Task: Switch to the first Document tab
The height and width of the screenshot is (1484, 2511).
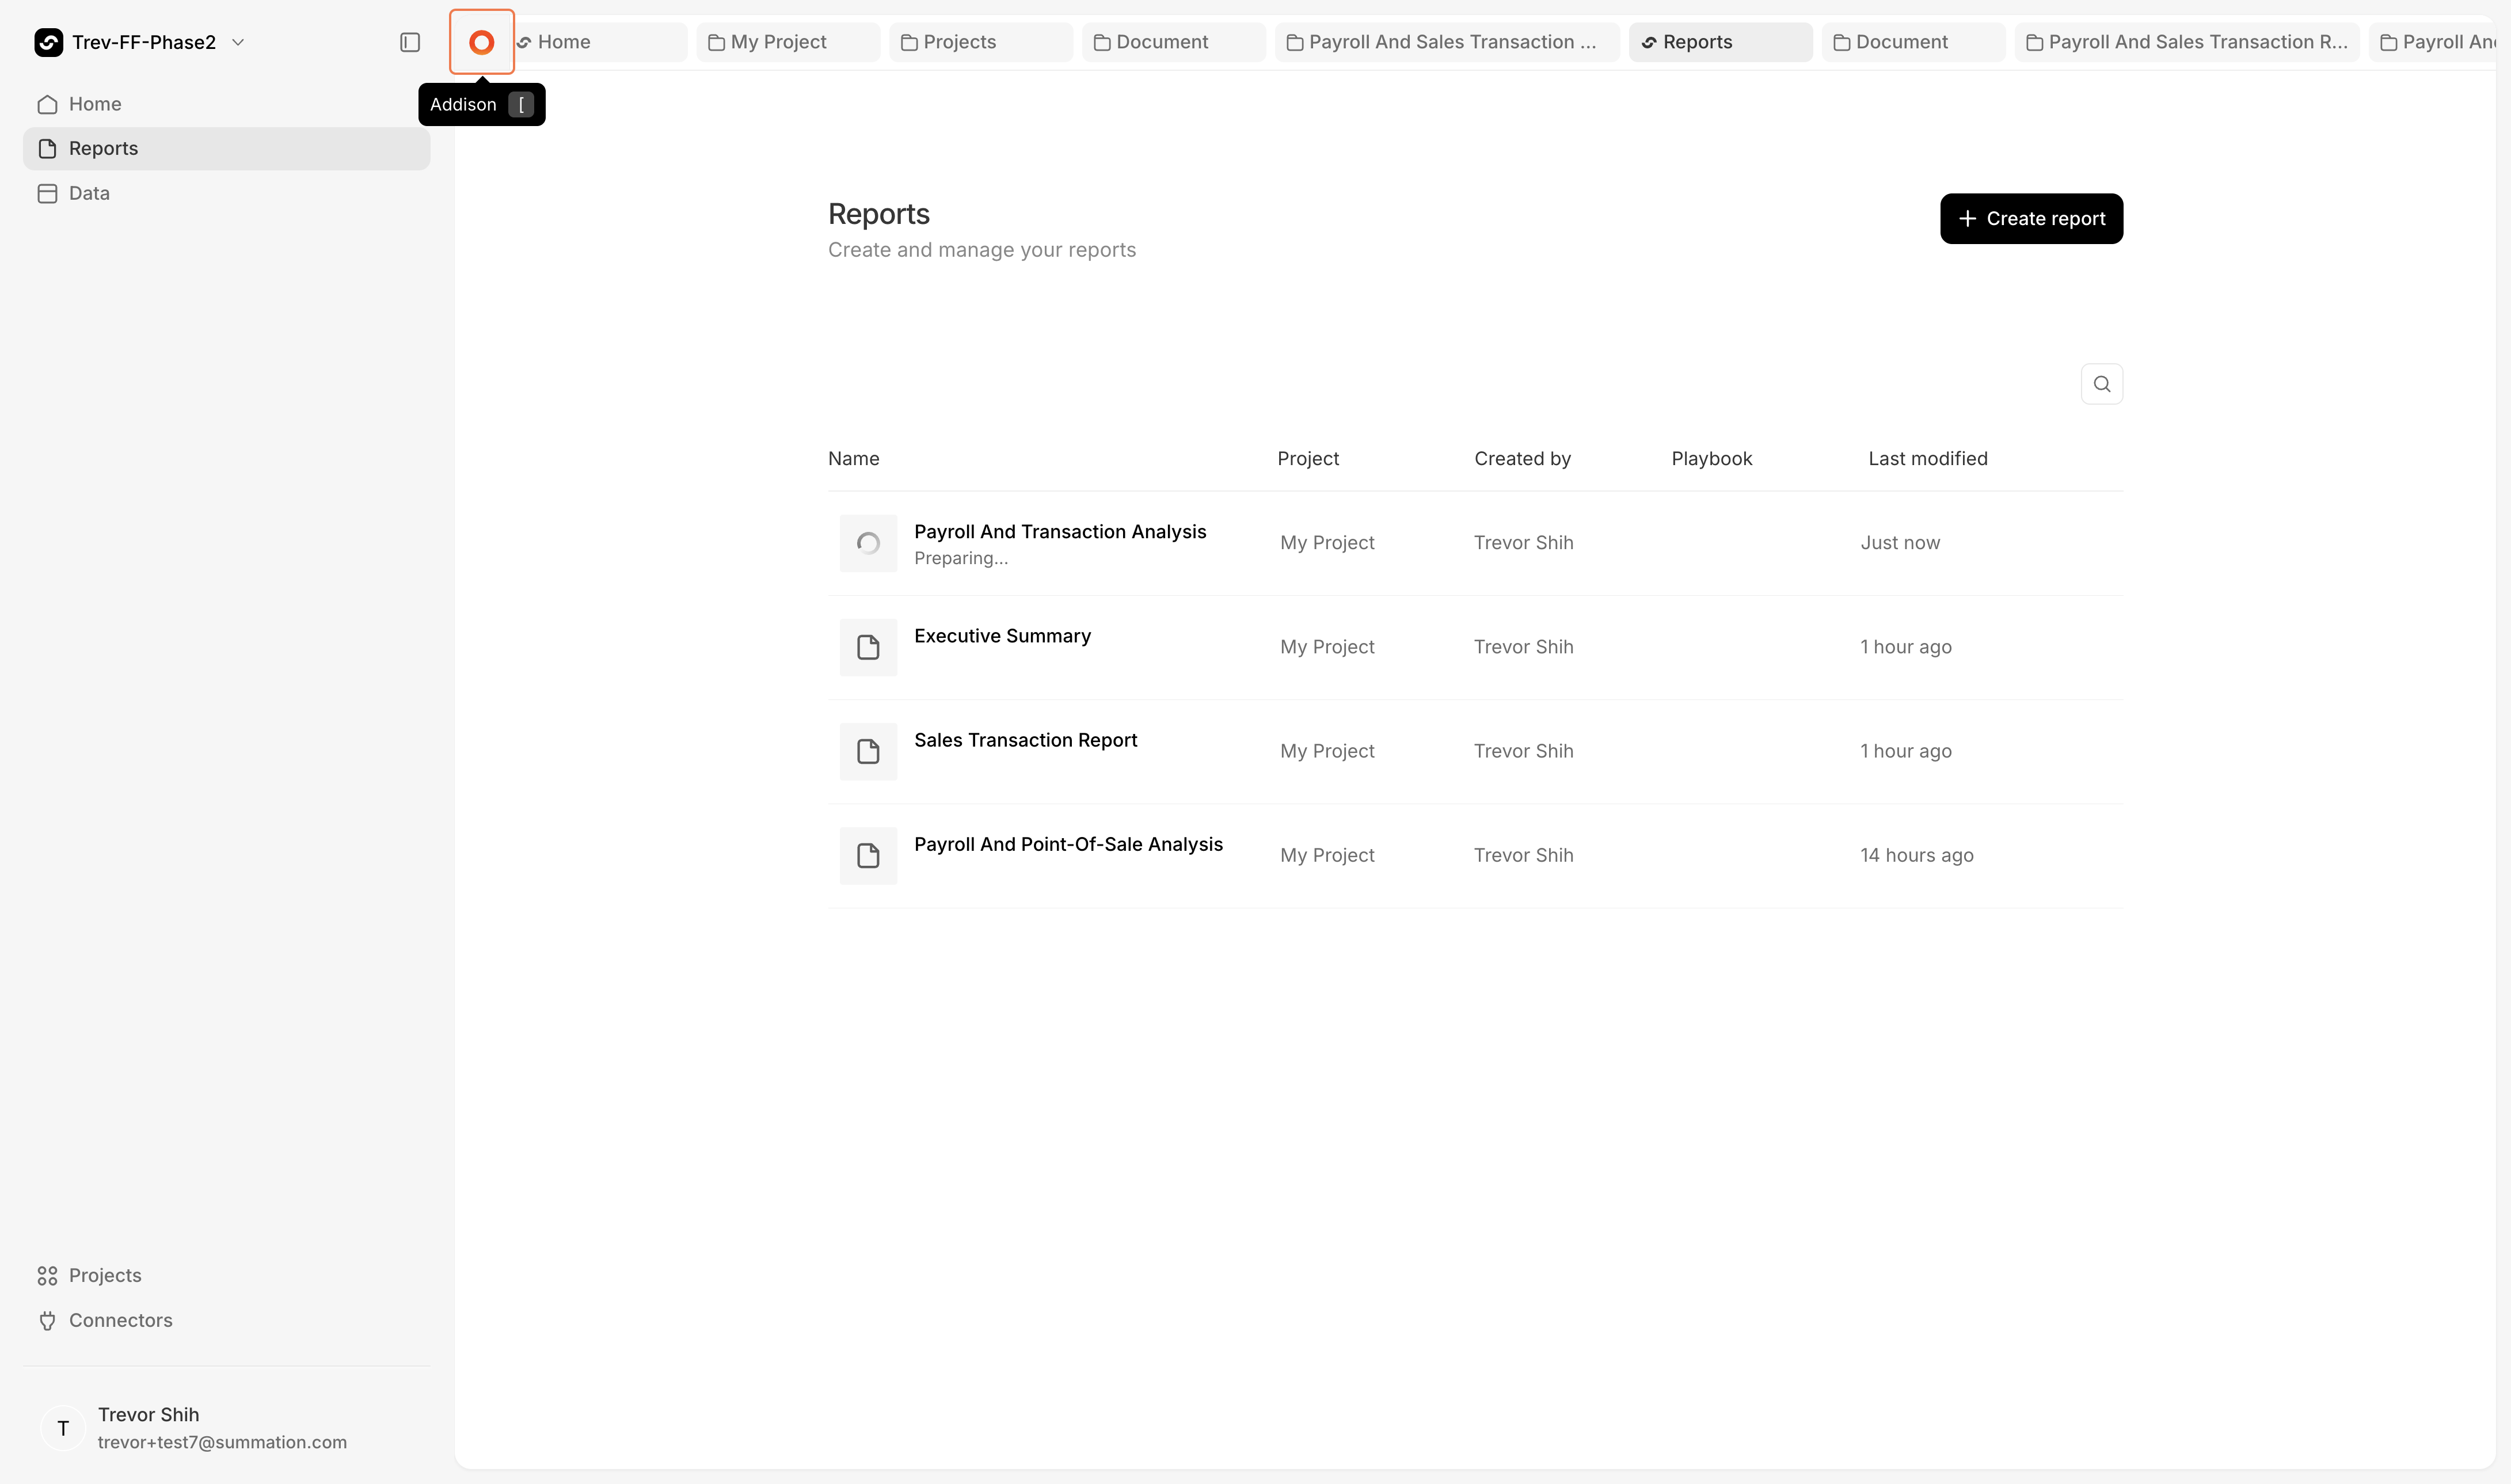Action: coord(1174,42)
